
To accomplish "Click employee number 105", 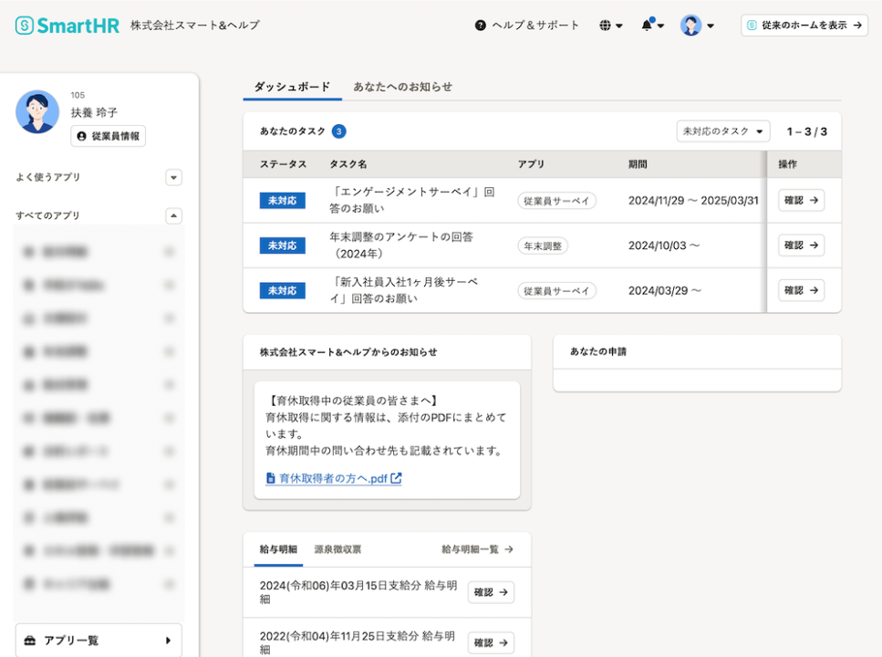I will (x=78, y=95).
